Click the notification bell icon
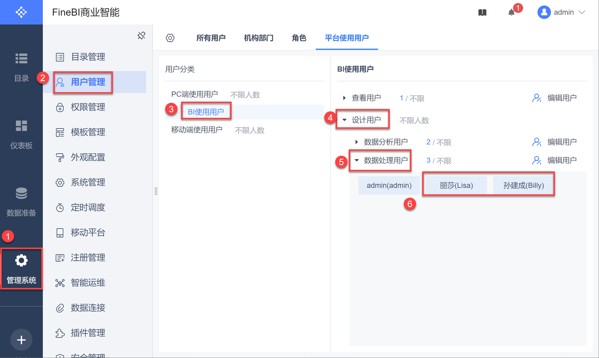 511,13
